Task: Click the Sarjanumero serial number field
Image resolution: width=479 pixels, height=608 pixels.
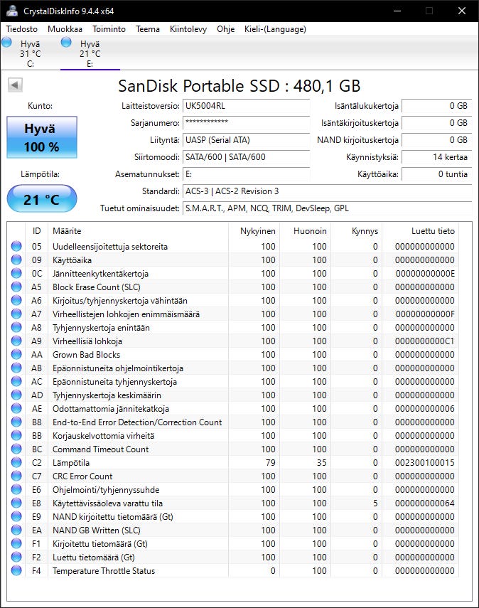Action: (x=246, y=123)
